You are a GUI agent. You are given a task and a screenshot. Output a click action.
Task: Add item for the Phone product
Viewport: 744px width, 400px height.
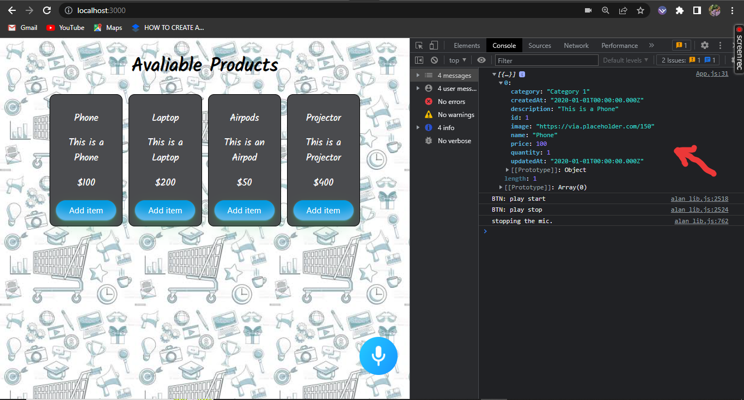tap(86, 210)
